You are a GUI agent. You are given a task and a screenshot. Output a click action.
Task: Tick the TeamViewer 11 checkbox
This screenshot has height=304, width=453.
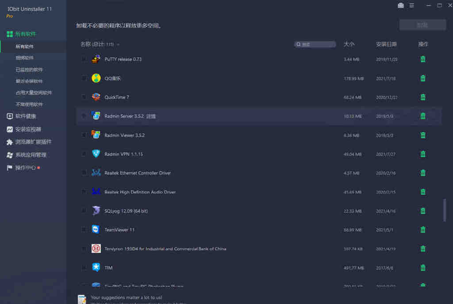[84, 230]
